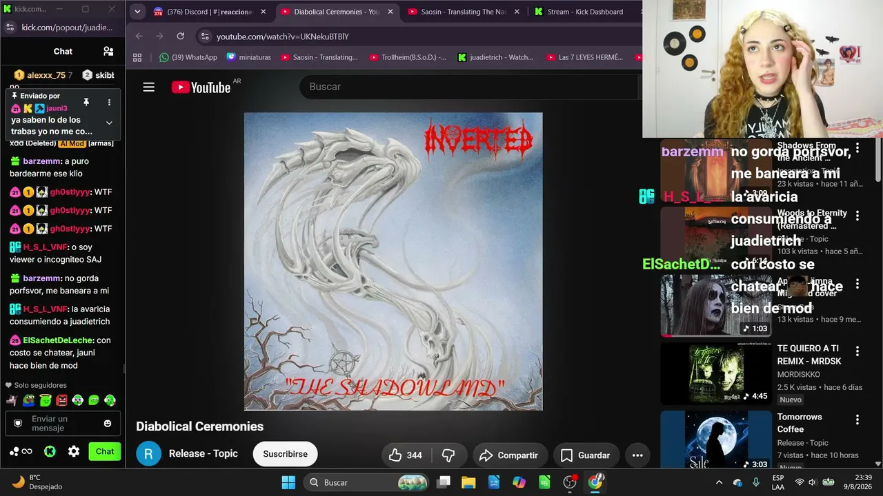The image size is (883, 496).
Task: Open Chrome bookmarks apps grid icon
Action: [x=137, y=57]
